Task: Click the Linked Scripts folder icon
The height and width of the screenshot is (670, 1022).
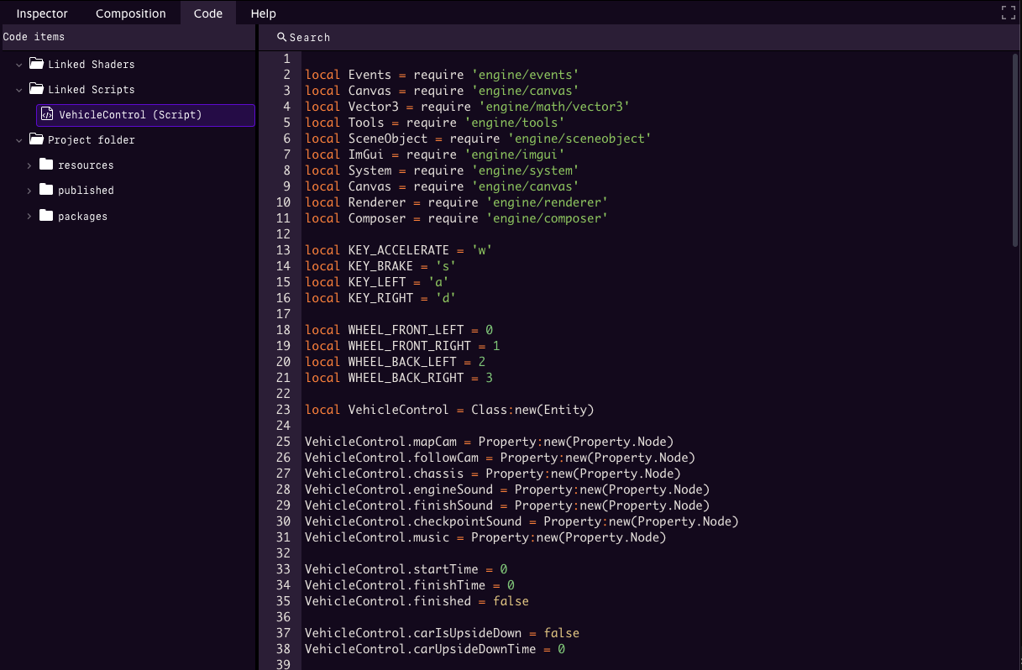Action: click(36, 89)
